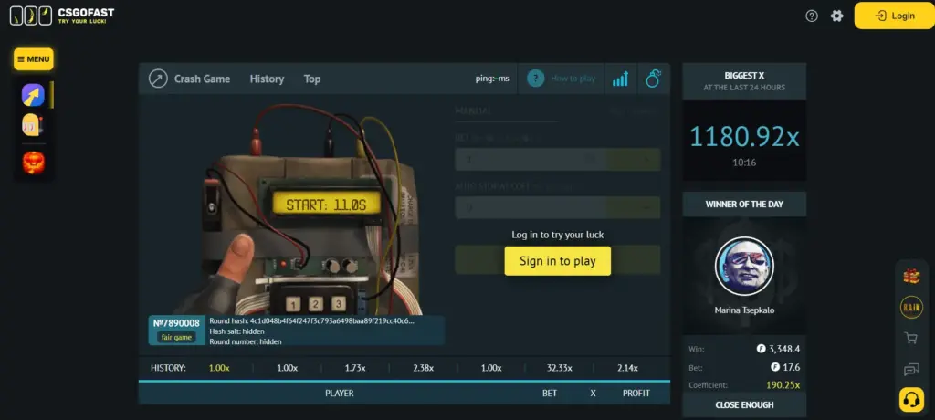
Task: Click the fair game badge
Action: pos(176,337)
